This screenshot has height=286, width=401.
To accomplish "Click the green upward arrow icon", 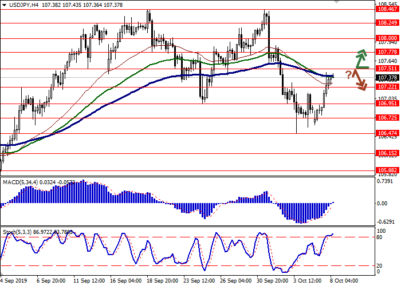I will 361,58.
